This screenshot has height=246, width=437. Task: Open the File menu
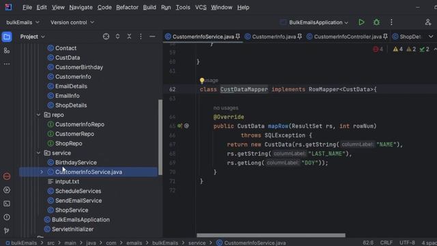pyautogui.click(x=27, y=8)
